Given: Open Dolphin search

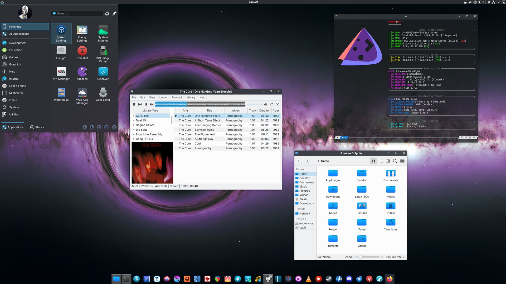Looking at the screenshot, I should pyautogui.click(x=395, y=161).
